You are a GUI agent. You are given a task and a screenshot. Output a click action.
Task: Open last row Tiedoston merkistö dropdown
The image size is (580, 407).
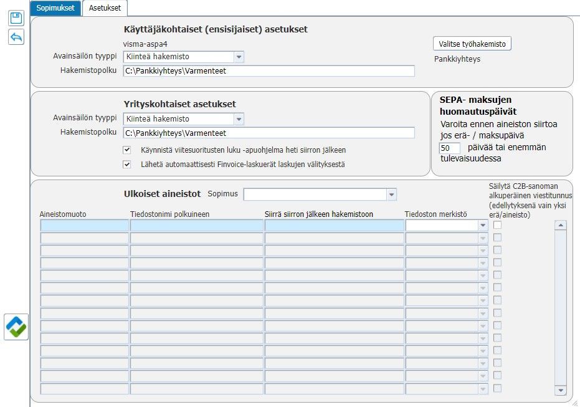pyautogui.click(x=483, y=388)
